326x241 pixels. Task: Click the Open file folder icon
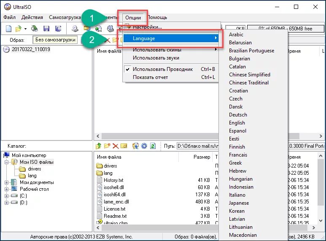(19, 29)
